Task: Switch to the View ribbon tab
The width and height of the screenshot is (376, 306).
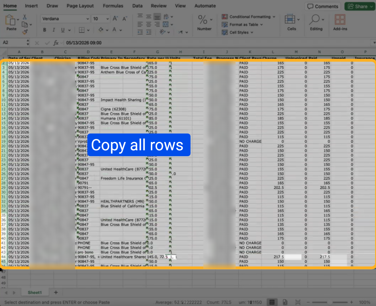Action: pyautogui.click(x=180, y=6)
